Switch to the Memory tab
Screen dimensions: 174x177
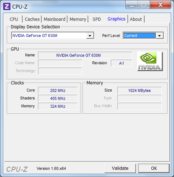[x=78, y=19]
